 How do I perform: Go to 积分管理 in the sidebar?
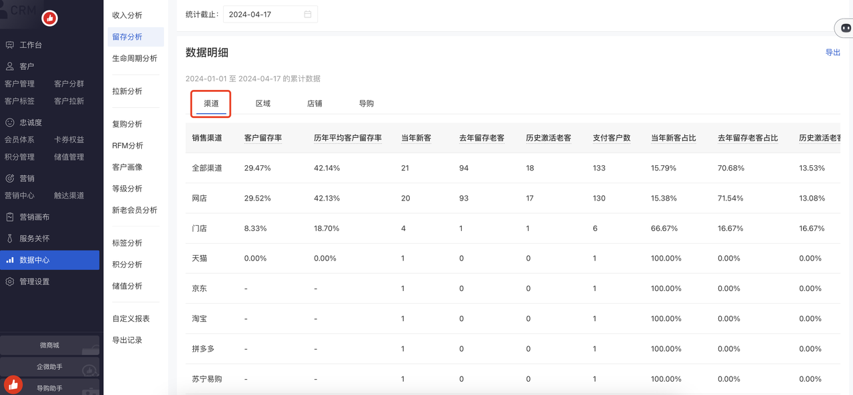point(19,157)
